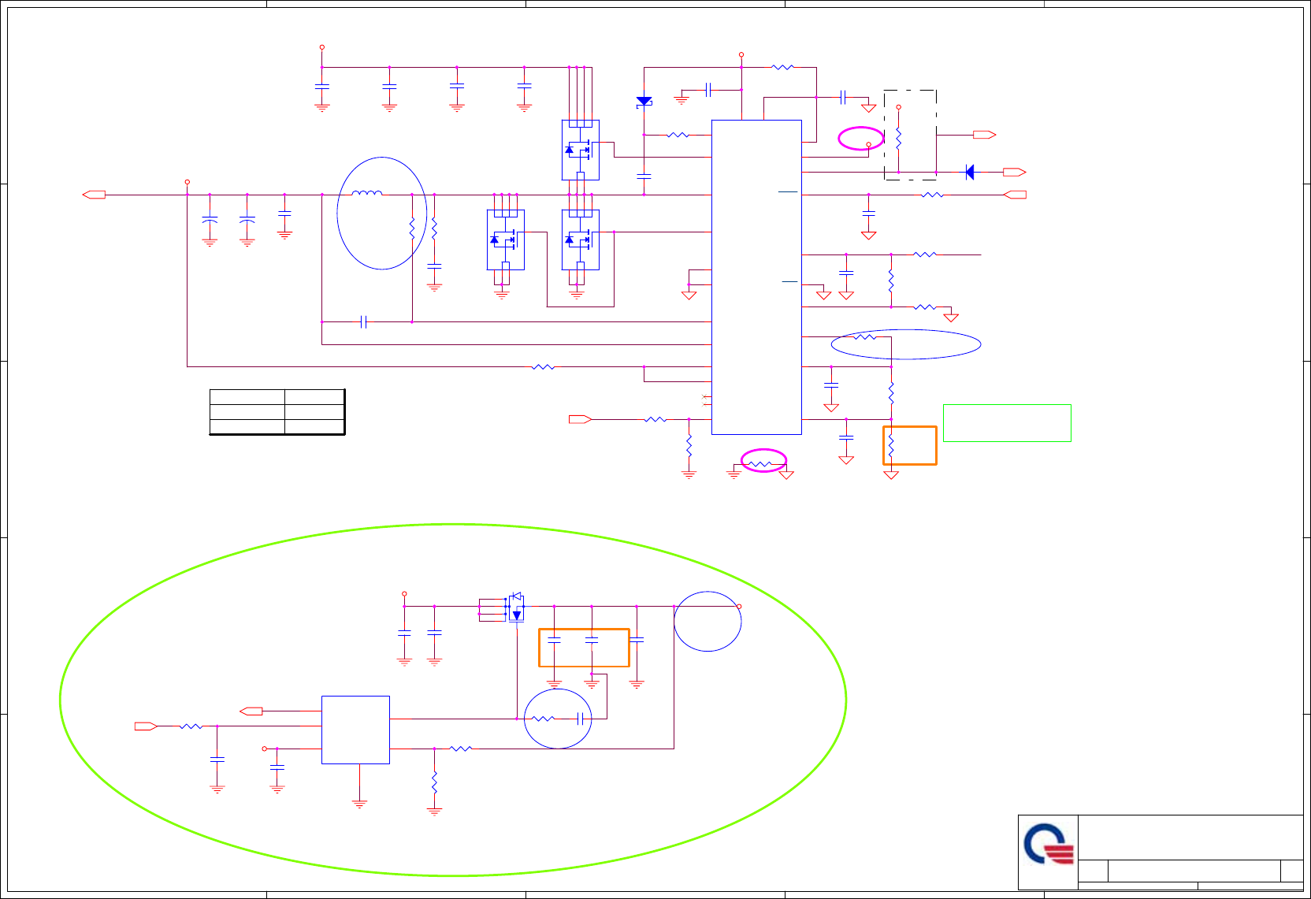Screen dimensions: 1311x899
Task: Select the resistor inside the wide blue ellipse
Action: click(865, 336)
